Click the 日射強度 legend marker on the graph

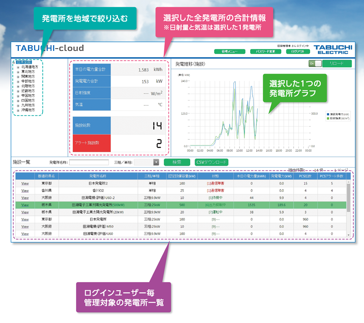coord(328,118)
